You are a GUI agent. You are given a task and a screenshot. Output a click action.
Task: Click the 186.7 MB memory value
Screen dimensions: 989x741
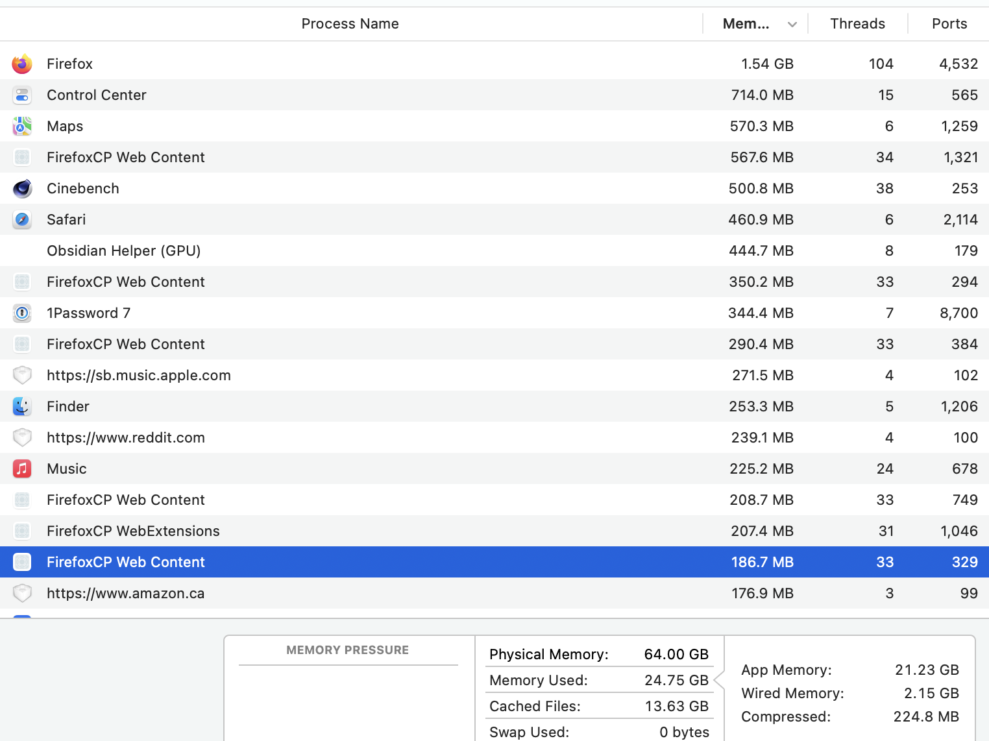(x=763, y=562)
